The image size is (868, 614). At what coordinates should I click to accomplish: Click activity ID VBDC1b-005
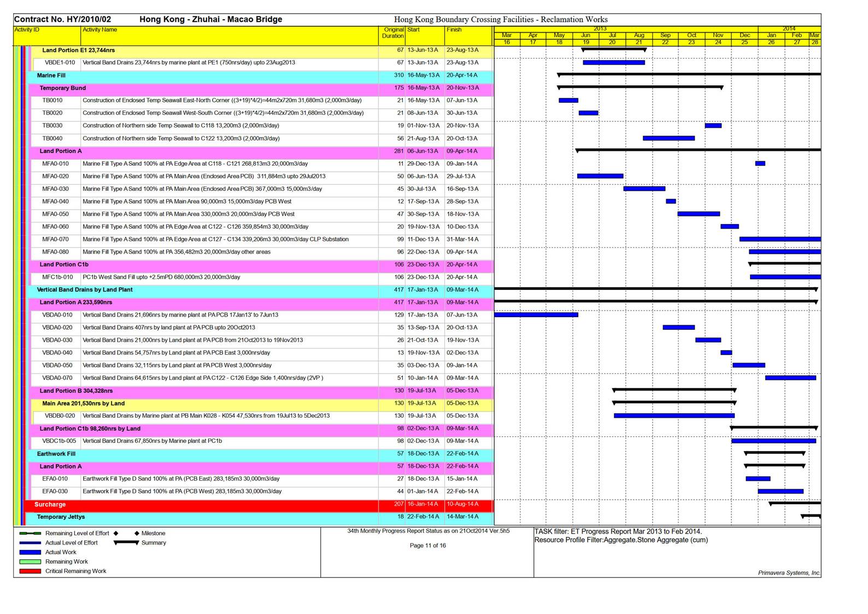click(59, 441)
